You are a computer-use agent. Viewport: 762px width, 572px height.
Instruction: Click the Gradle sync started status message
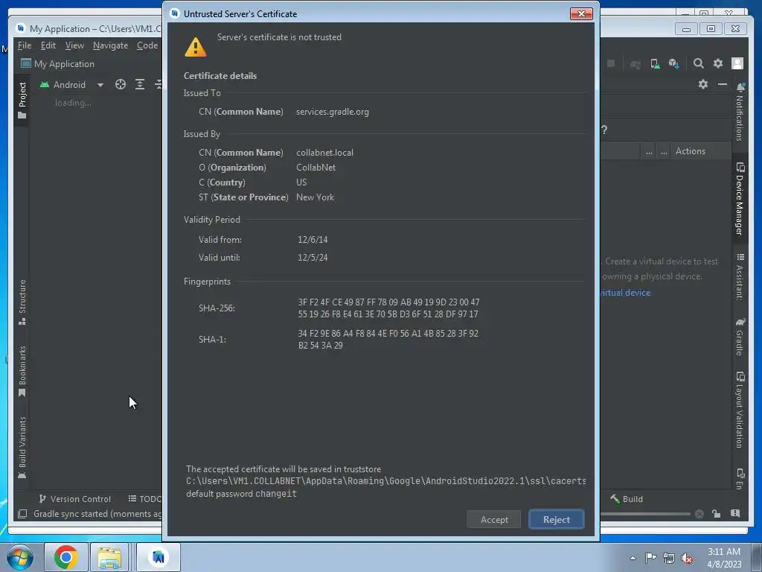pyautogui.click(x=97, y=514)
